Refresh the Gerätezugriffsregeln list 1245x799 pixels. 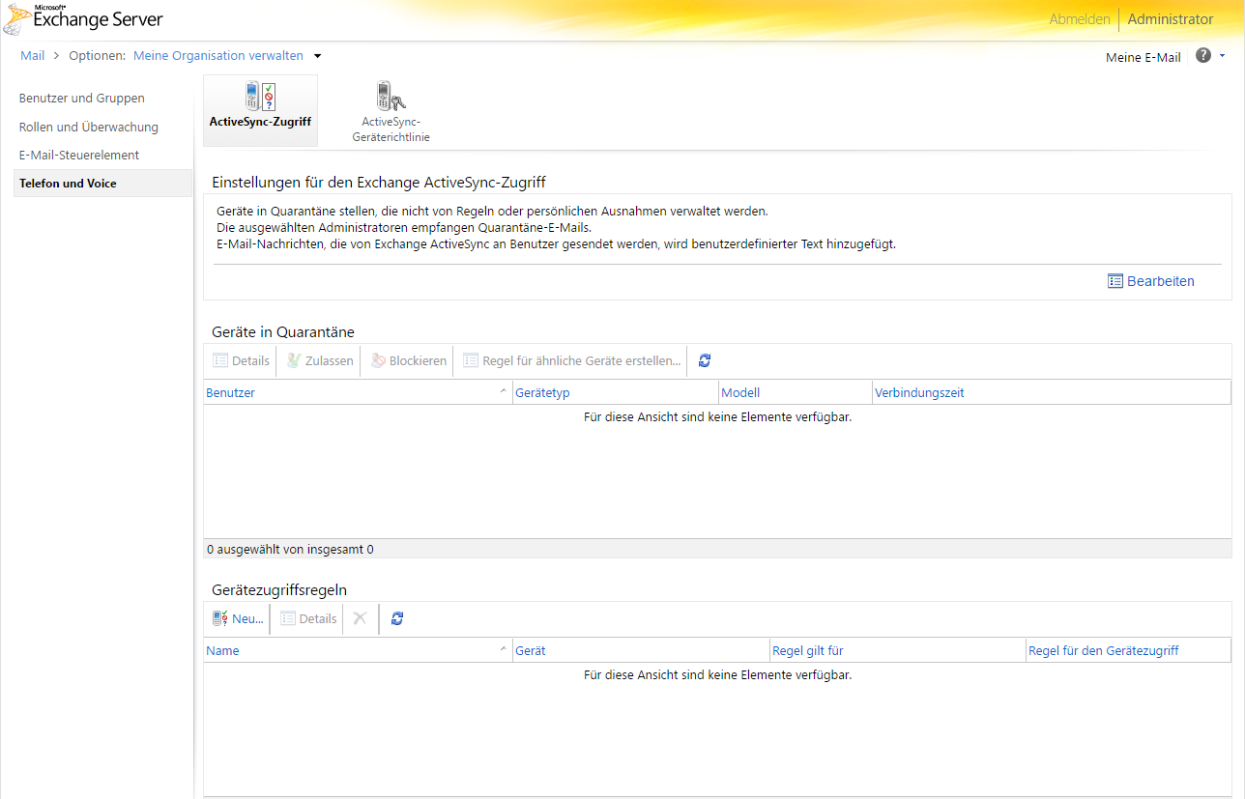(x=397, y=618)
